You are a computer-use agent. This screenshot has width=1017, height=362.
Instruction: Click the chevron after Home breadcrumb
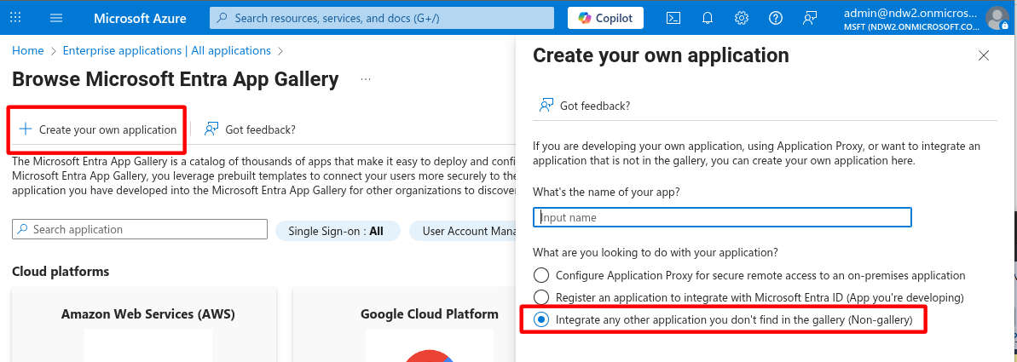(53, 50)
